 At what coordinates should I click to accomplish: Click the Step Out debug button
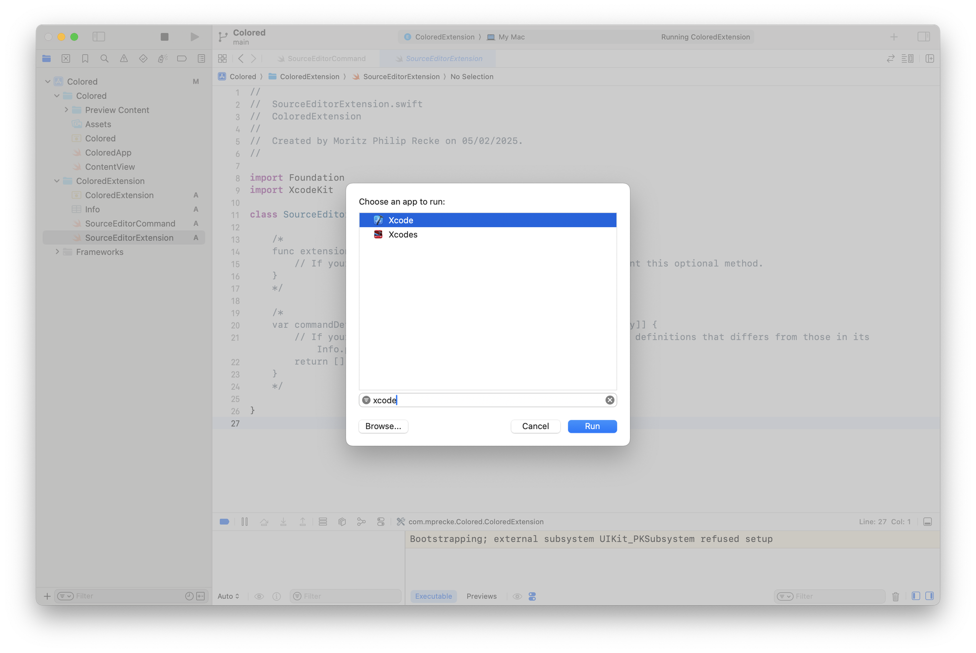tap(303, 522)
